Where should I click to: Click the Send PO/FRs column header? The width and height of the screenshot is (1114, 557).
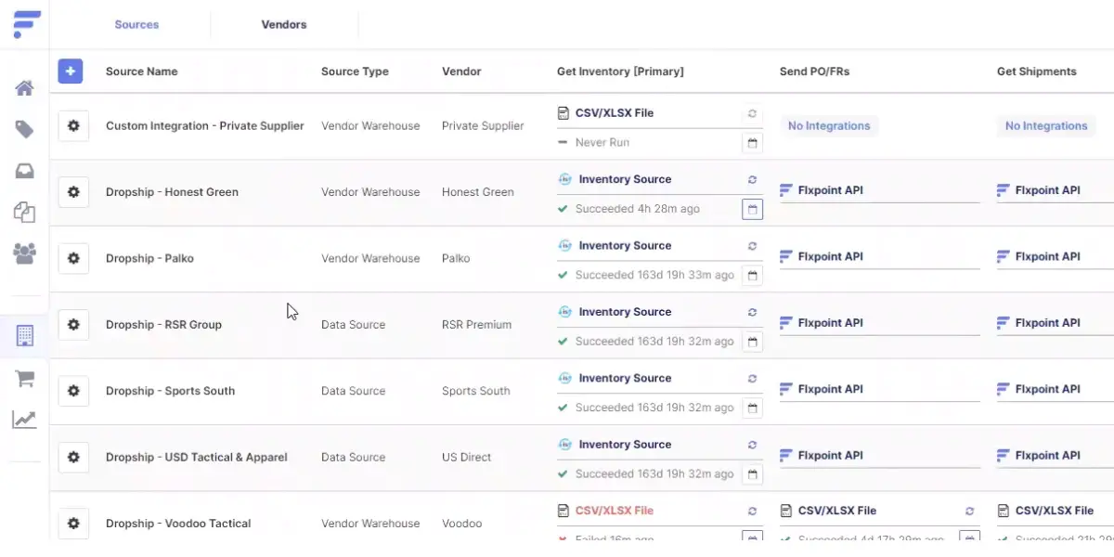814,71
